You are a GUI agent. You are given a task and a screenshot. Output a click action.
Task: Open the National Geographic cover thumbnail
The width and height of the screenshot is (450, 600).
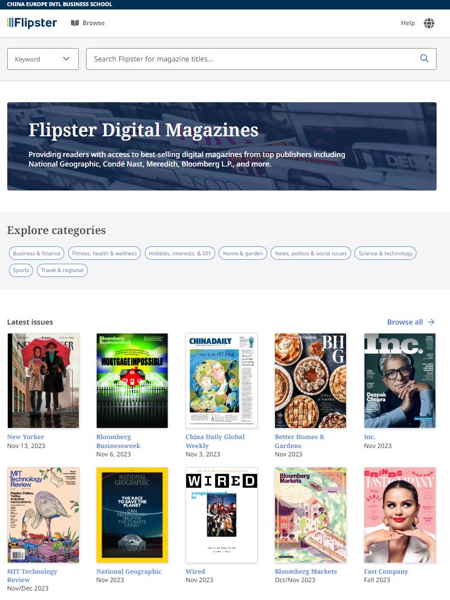[132, 515]
